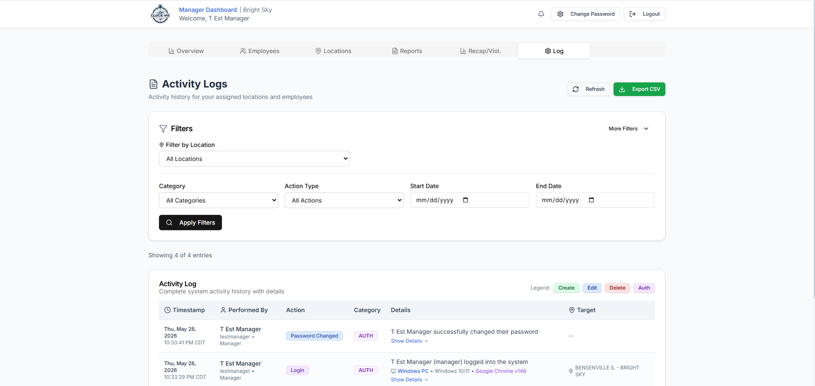Click the End Date input field
815x386 pixels.
point(595,200)
